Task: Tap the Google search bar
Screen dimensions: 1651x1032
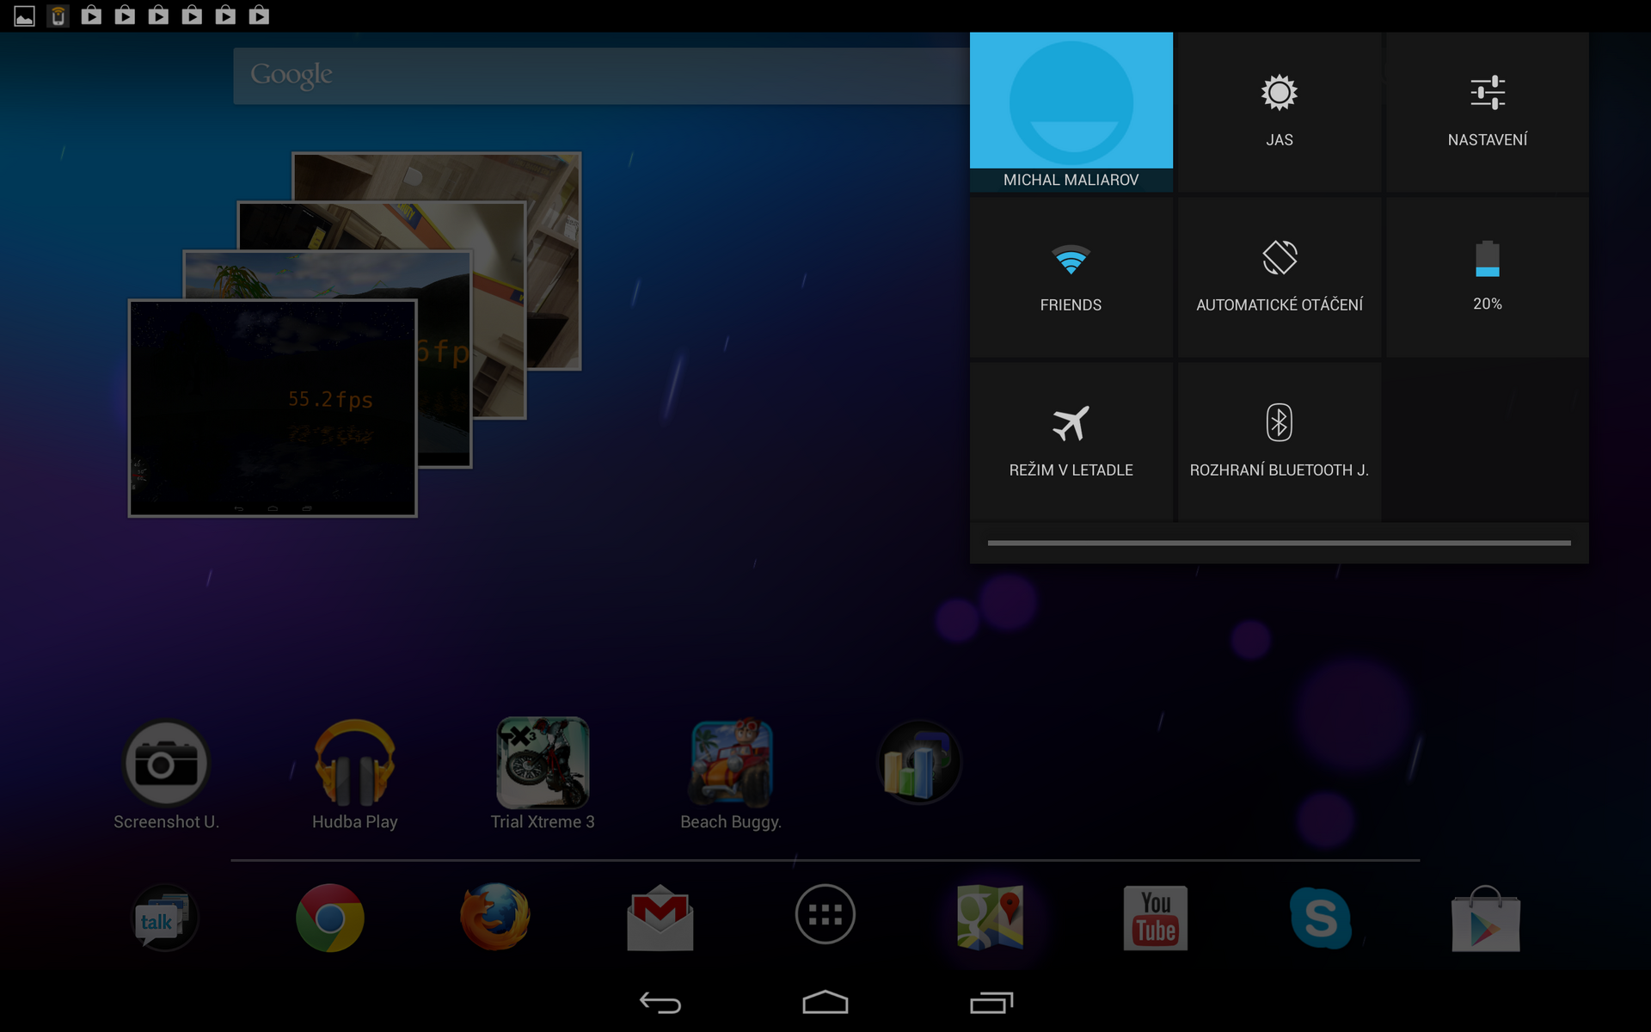Action: pos(602,75)
